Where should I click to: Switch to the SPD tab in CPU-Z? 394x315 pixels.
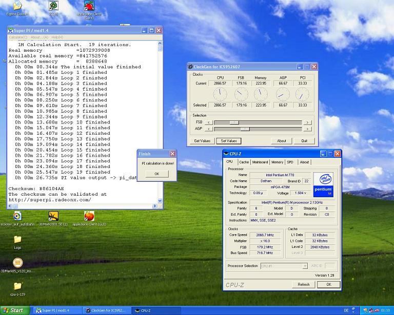(x=290, y=162)
